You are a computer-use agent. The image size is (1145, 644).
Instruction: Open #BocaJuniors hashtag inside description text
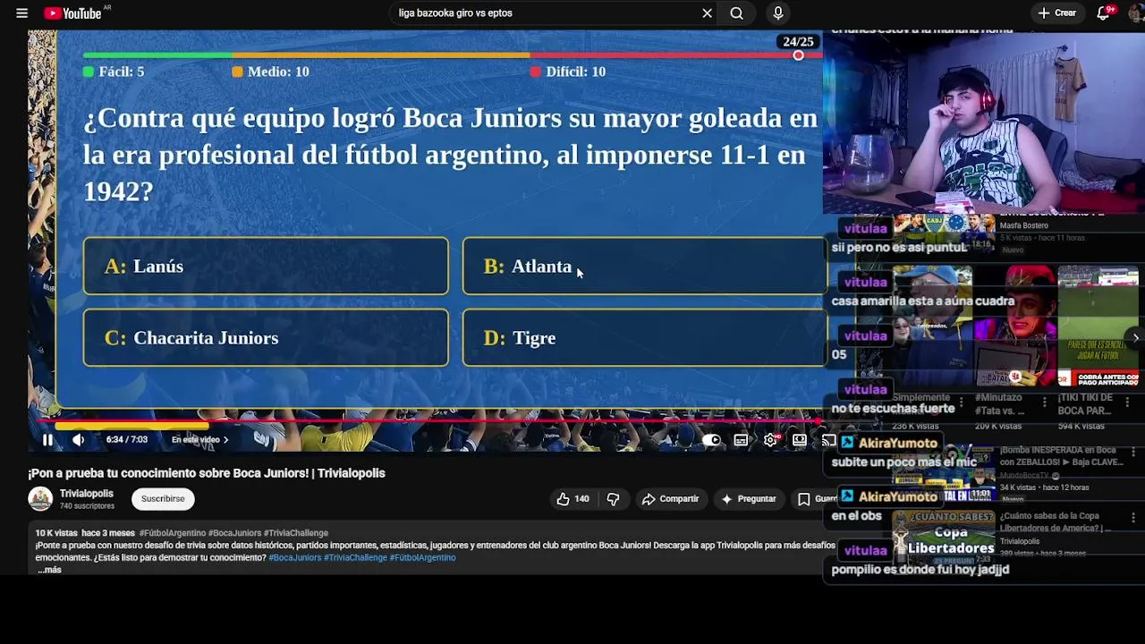295,558
